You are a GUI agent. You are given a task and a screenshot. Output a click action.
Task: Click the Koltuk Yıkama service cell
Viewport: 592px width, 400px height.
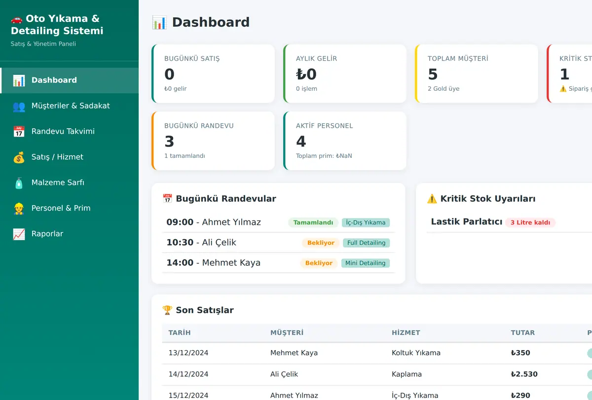(x=416, y=353)
